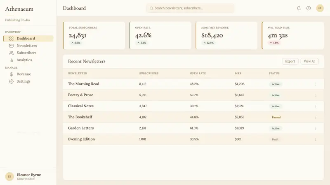Sort by Open Rate column header
This screenshot has height=185, width=330.
198,74
